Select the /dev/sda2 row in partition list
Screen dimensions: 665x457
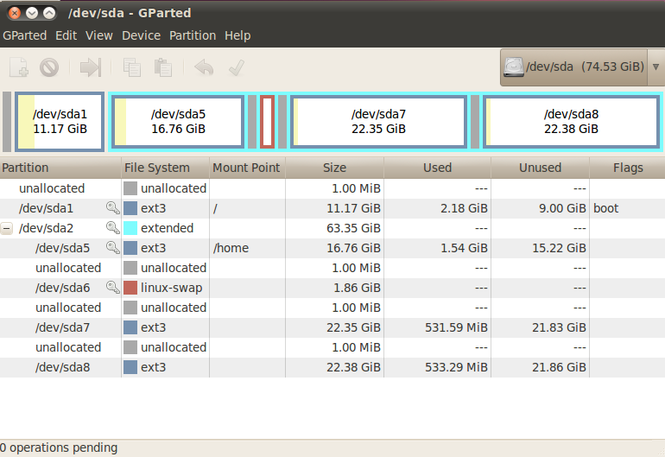pyautogui.click(x=332, y=228)
